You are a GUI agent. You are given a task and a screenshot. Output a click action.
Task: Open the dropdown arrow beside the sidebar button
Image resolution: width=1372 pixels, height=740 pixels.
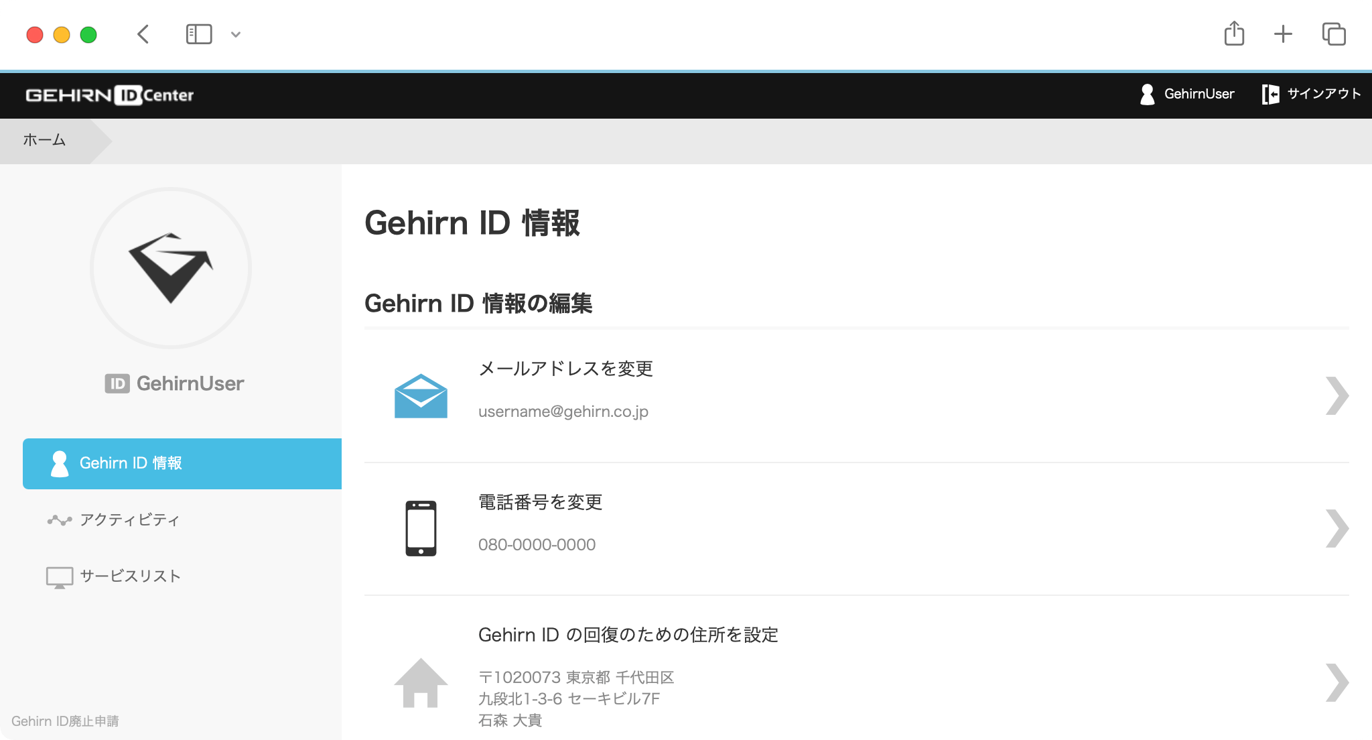[235, 34]
